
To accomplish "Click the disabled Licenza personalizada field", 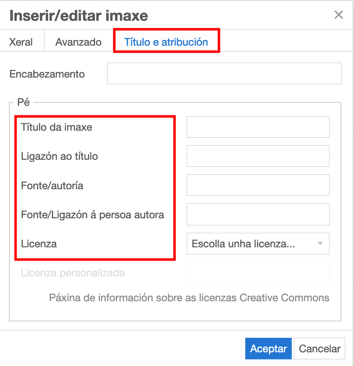I will point(258,273).
